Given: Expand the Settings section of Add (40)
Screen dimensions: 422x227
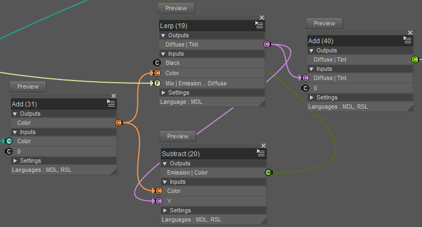Looking at the screenshot, I should [312, 97].
